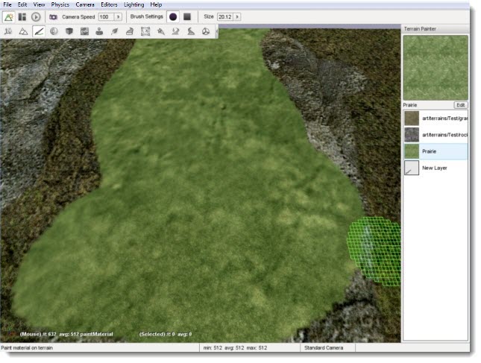Select the first terrain editor tool icon
481x363 pixels.
click(8, 31)
